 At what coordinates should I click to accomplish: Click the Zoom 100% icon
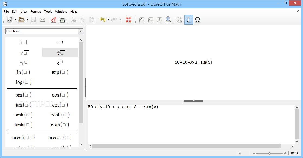tap(159, 20)
